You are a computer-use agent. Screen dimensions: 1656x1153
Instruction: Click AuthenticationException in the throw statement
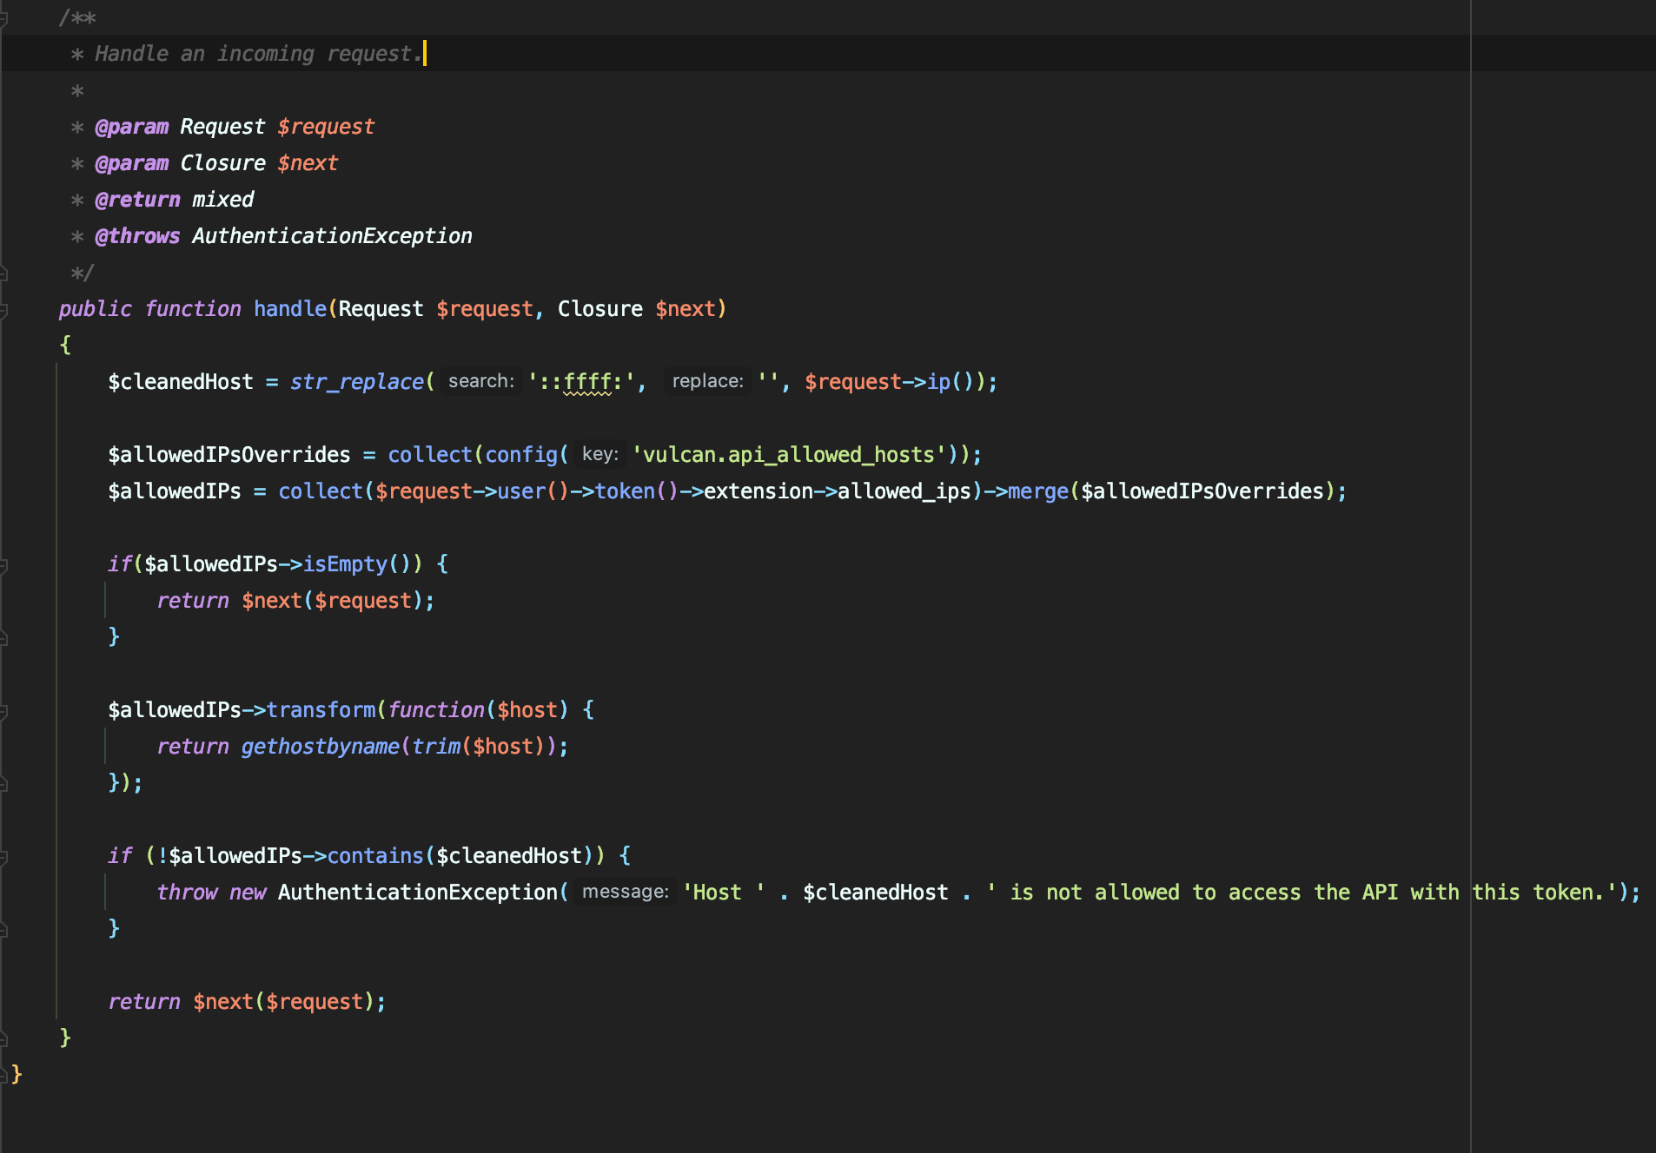[x=417, y=893]
